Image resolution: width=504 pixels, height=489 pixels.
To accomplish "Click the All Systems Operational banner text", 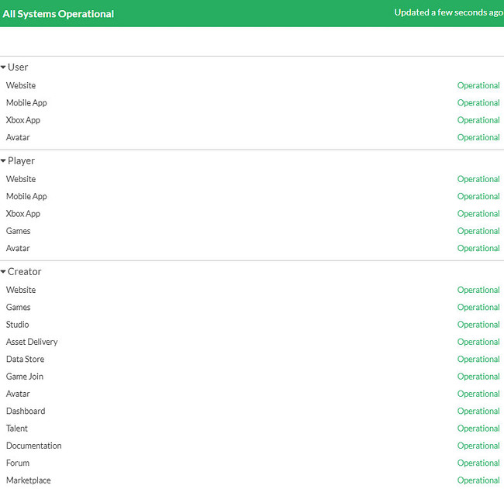I will (58, 14).
